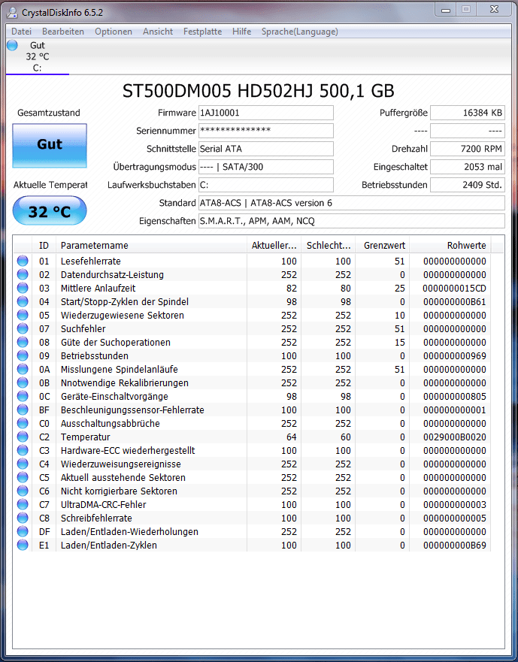
Task: Click status orb of Wiederzuweisungsereignisse row
Action: [x=23, y=464]
